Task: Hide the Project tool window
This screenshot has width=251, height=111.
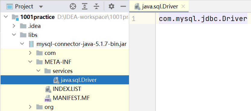Action: 123,6
